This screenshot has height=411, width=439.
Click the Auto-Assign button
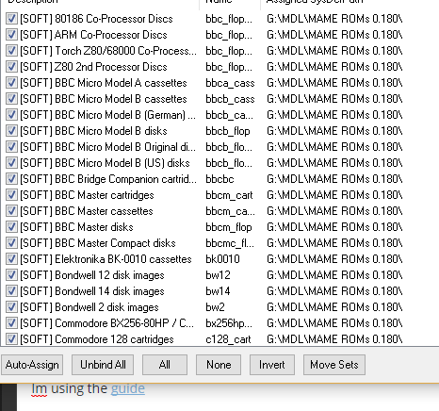[x=32, y=365]
